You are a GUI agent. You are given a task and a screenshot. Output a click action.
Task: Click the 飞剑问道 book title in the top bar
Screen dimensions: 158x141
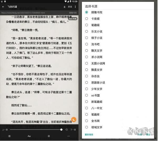[12, 7]
